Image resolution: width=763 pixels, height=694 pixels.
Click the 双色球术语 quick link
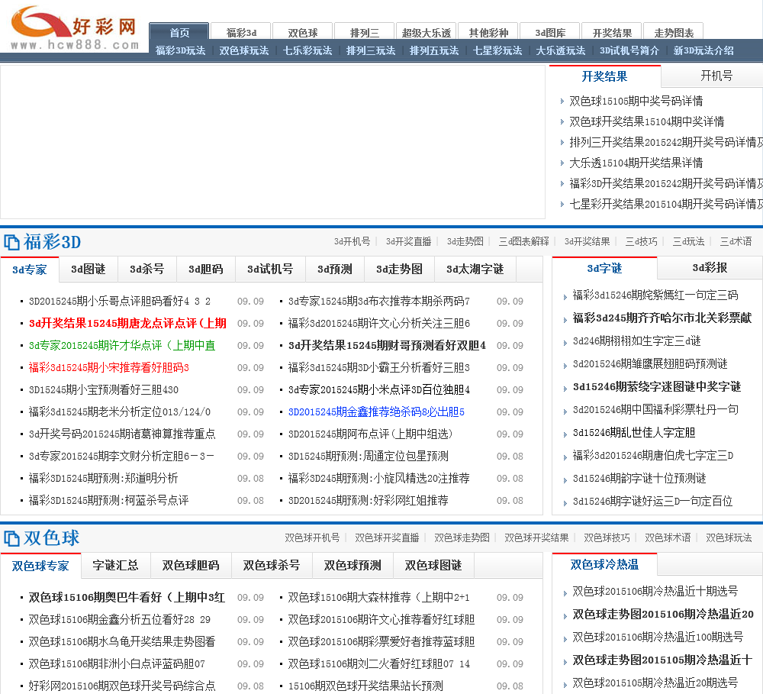[668, 537]
